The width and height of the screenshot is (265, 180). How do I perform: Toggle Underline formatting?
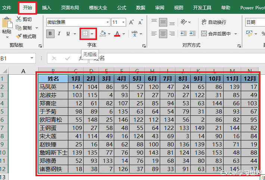tap(68, 34)
